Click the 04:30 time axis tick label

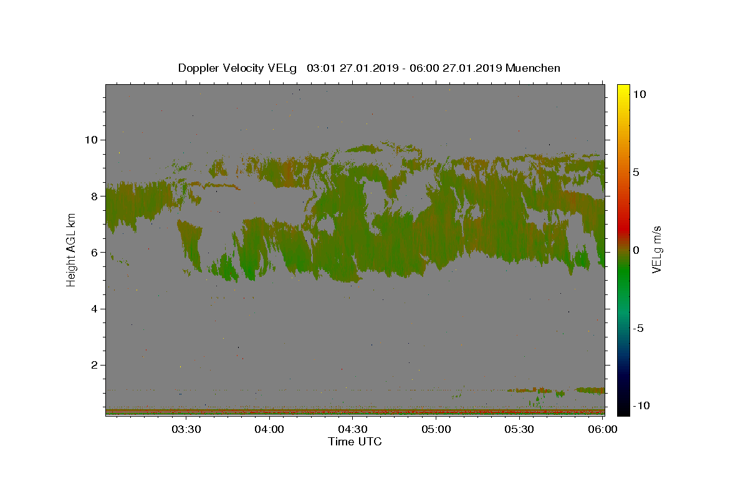tap(353, 429)
